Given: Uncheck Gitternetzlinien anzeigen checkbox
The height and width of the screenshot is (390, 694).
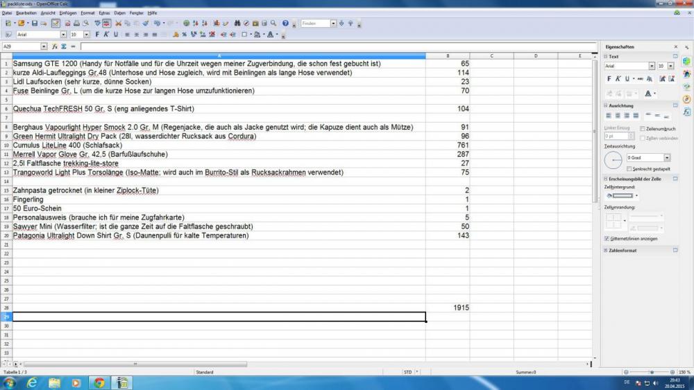Looking at the screenshot, I should [607, 238].
